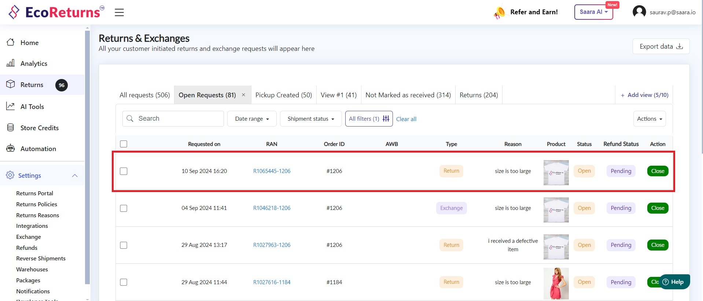Switch to Pickup Created tab
The height and width of the screenshot is (301, 703).
(283, 95)
